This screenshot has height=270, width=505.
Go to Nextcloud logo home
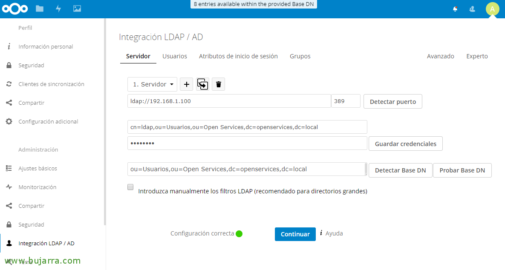coord(15,9)
